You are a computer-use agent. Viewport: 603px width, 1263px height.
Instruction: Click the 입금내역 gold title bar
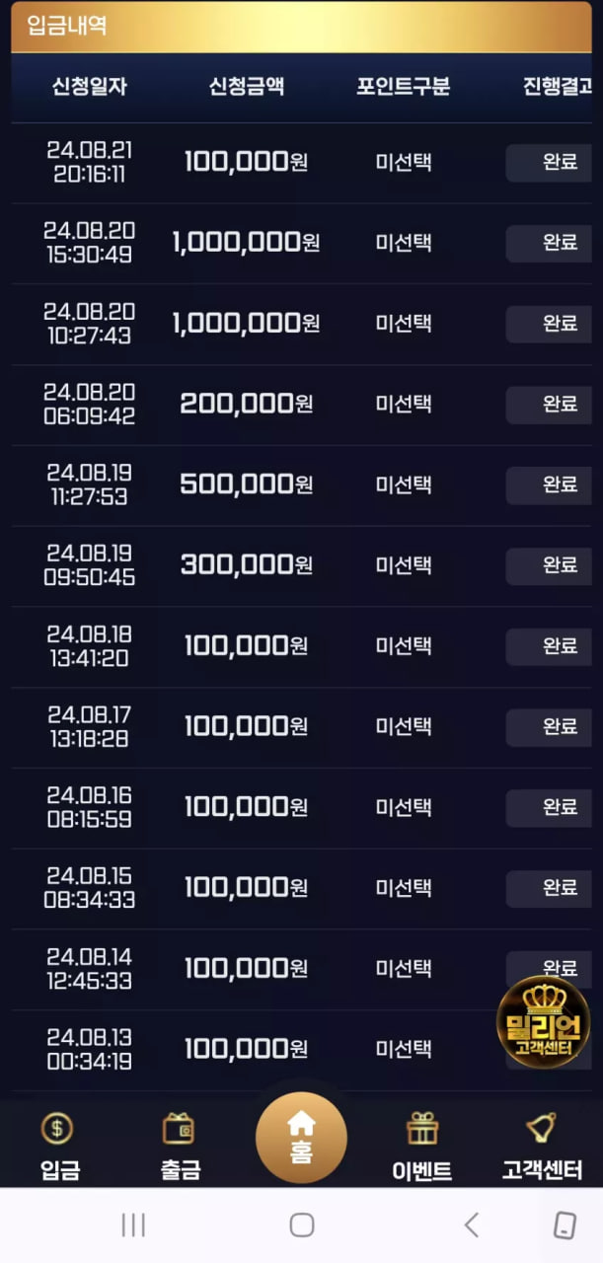click(x=302, y=27)
